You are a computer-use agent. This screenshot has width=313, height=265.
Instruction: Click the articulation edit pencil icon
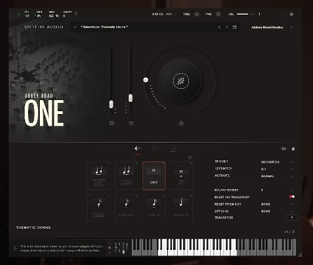pyautogui.click(x=191, y=157)
